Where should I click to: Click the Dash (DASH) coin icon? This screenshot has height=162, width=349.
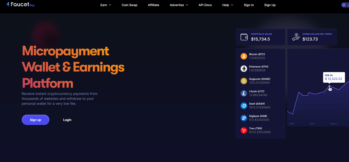pos(244,106)
